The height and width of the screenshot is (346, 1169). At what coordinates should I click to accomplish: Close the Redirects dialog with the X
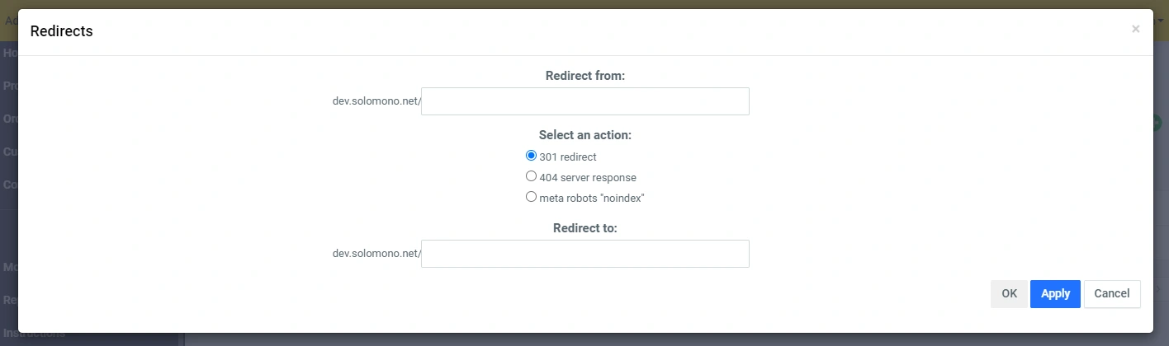point(1135,29)
